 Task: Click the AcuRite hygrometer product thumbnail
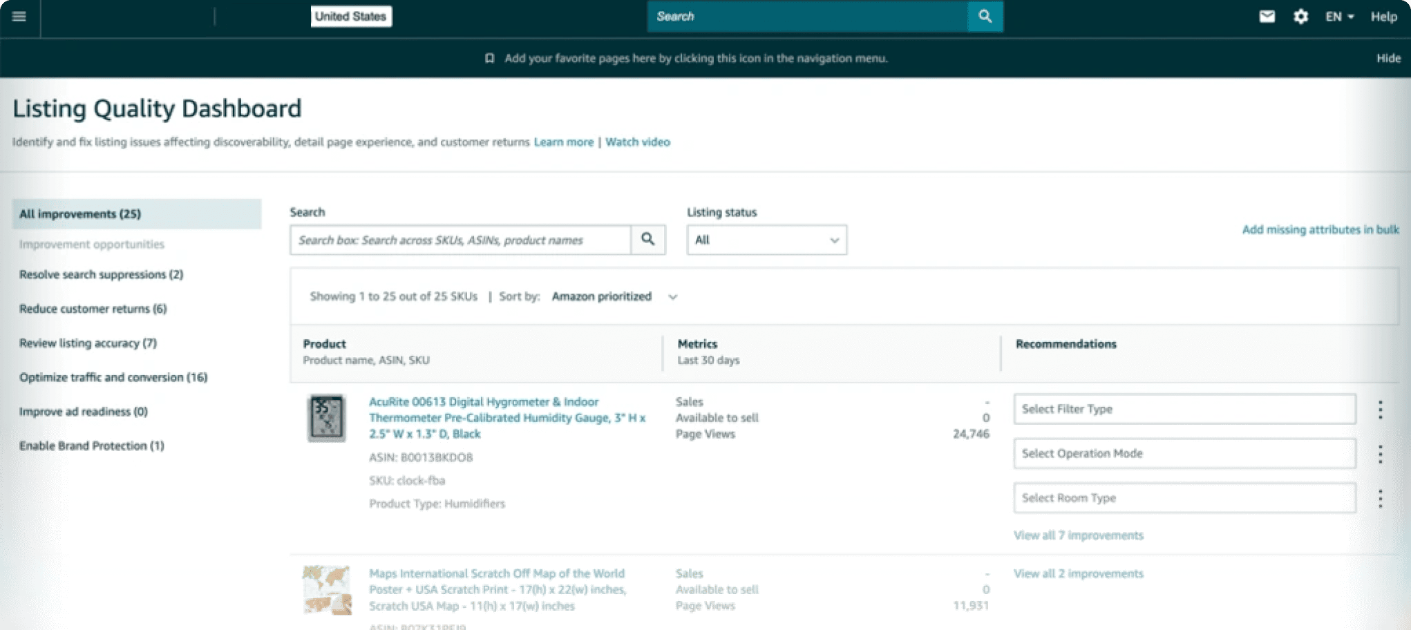pos(326,418)
